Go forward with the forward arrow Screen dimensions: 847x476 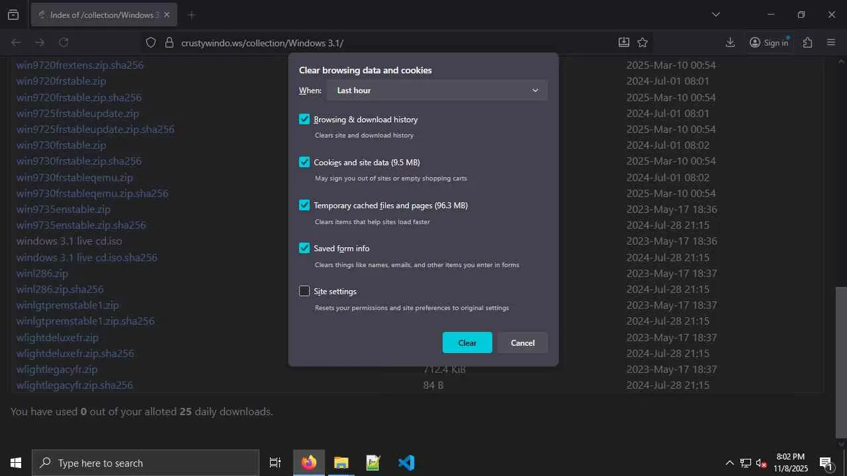click(x=40, y=42)
